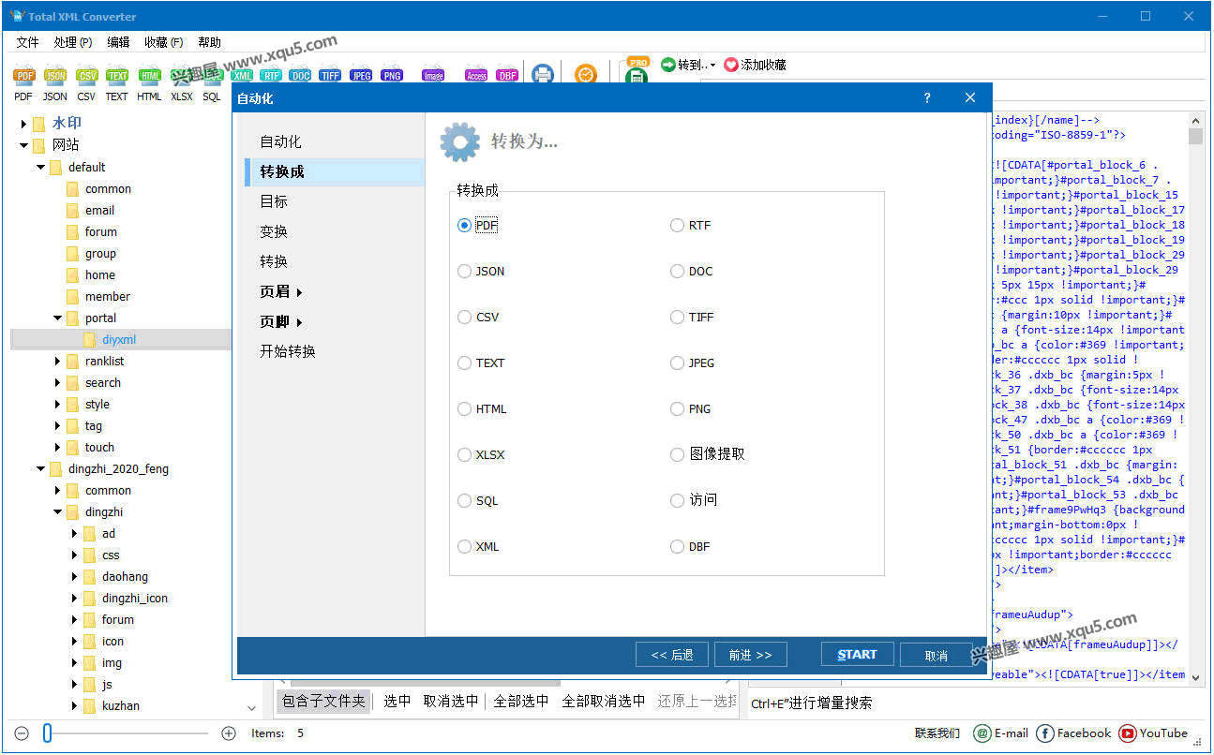Select the SQL radio button
1214x755 pixels.
tap(464, 501)
